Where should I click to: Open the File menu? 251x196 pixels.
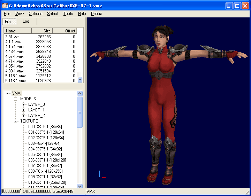[x=7, y=14]
